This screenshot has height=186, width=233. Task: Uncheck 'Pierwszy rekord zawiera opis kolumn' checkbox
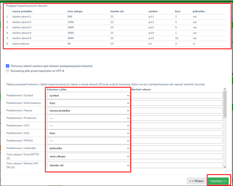(7, 66)
